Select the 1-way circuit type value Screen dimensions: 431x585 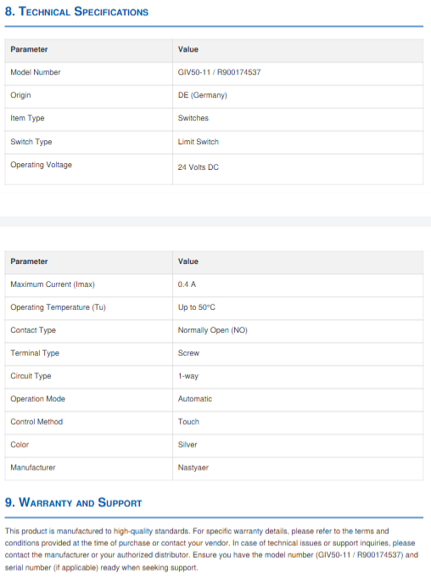click(x=188, y=376)
